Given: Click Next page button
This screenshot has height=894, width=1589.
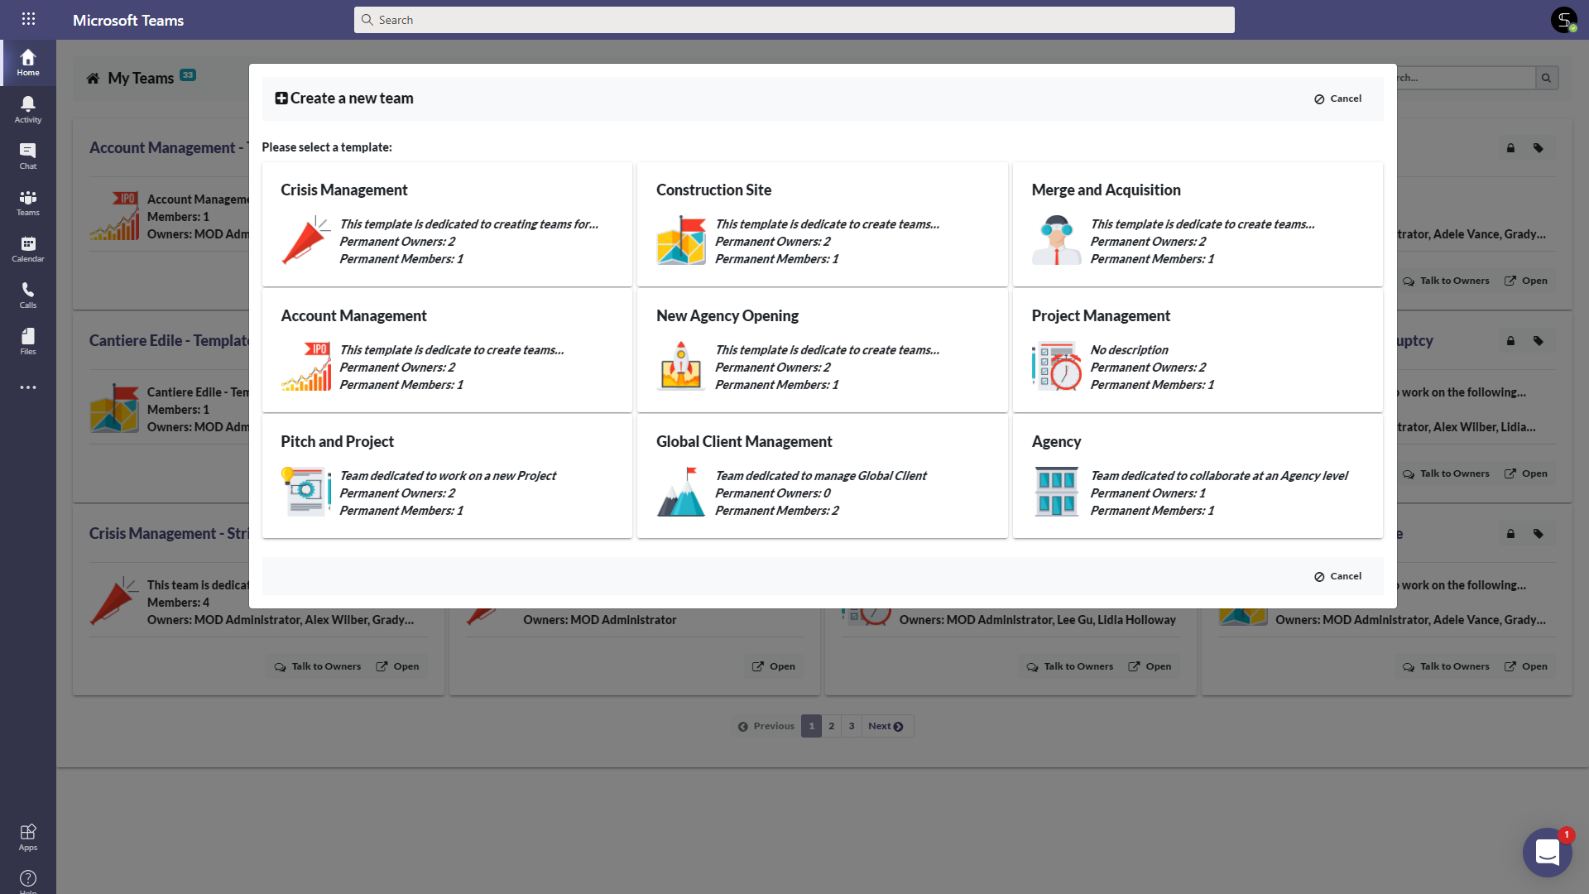Looking at the screenshot, I should [886, 726].
